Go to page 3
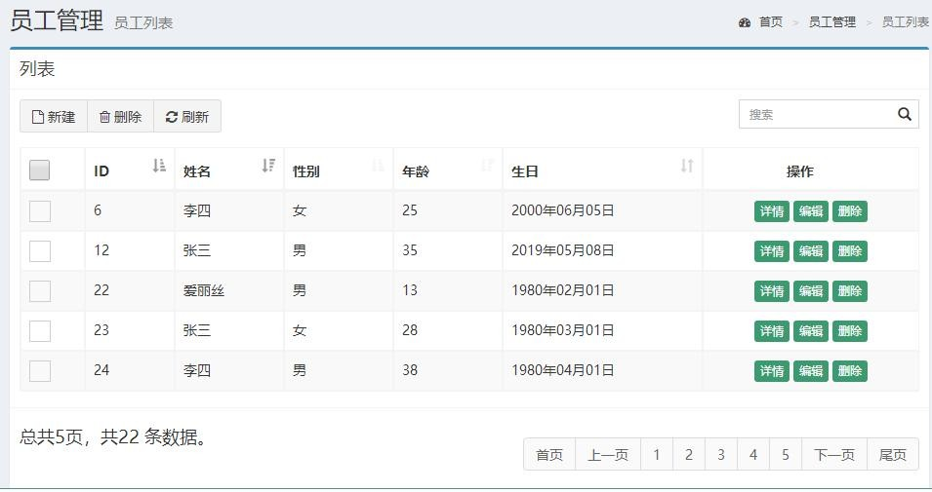Image resolution: width=932 pixels, height=492 pixels. [x=721, y=455]
